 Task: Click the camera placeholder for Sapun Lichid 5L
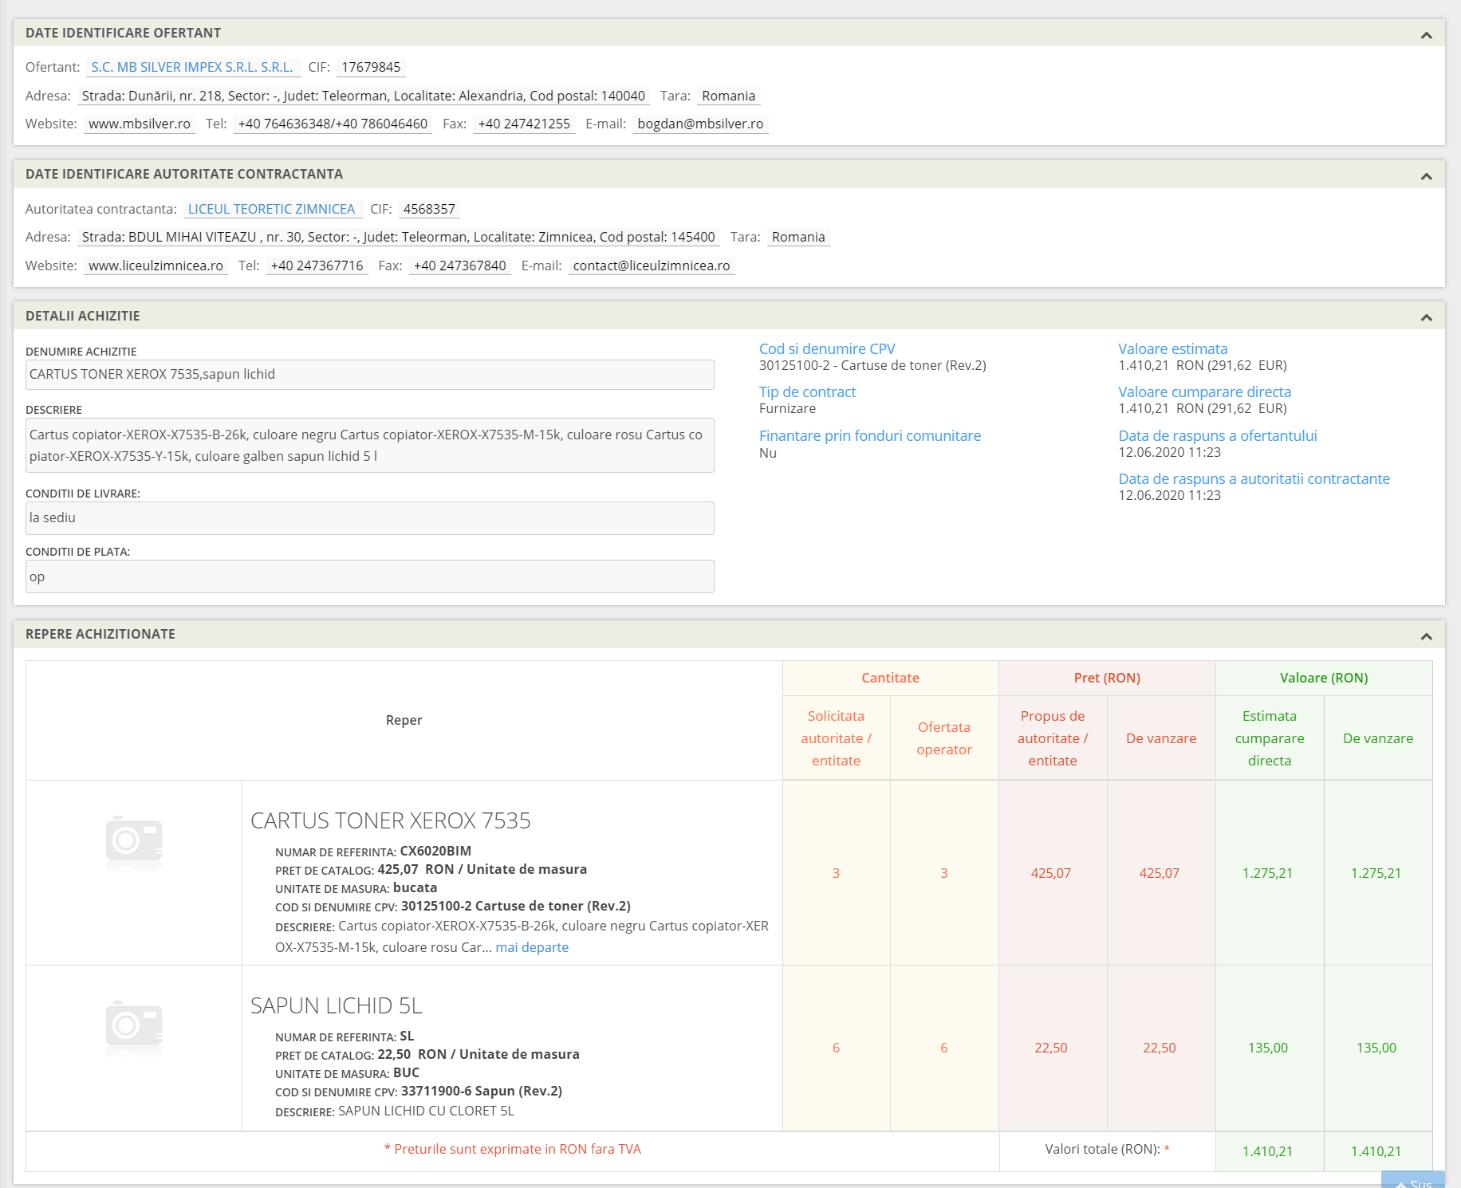tap(134, 1027)
